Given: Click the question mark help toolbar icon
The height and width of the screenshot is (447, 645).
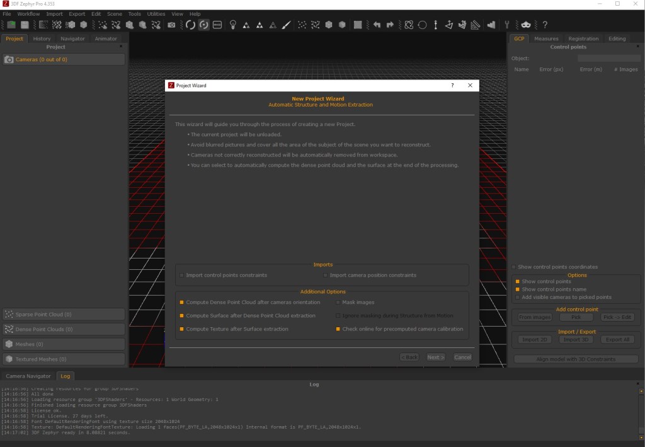Looking at the screenshot, I should point(545,25).
